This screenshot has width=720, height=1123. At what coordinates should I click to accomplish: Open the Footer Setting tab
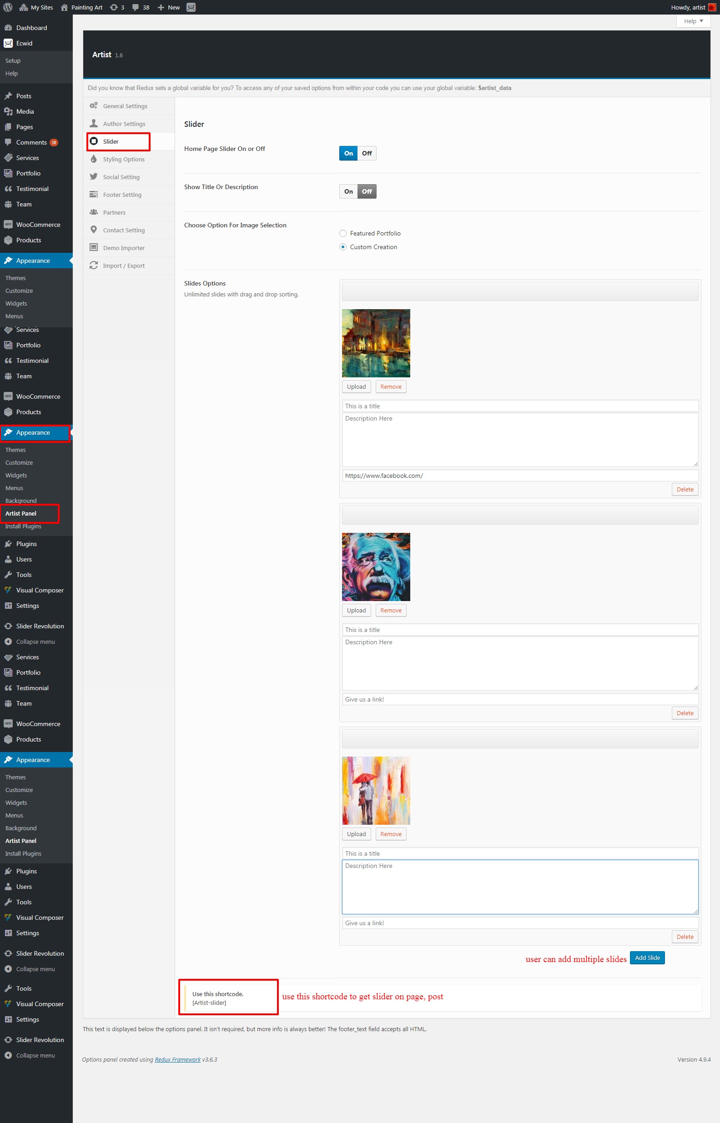coord(129,195)
